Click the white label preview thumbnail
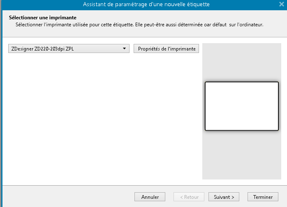287x207 pixels. coord(241,106)
